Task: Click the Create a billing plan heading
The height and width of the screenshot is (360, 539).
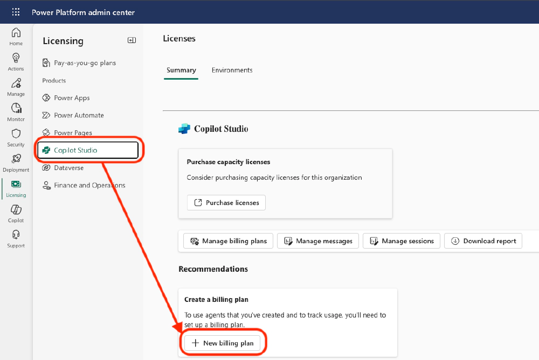Action: point(216,300)
